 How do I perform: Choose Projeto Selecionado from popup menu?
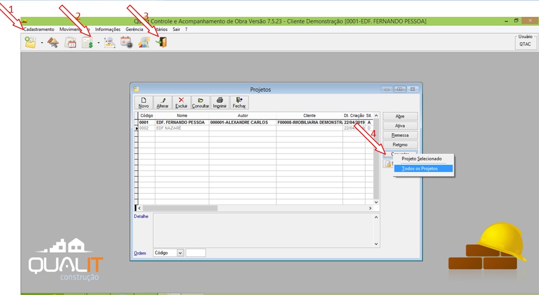pos(422,159)
